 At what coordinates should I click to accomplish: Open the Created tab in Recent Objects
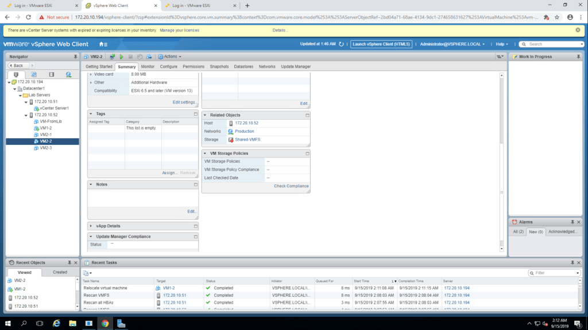point(60,272)
